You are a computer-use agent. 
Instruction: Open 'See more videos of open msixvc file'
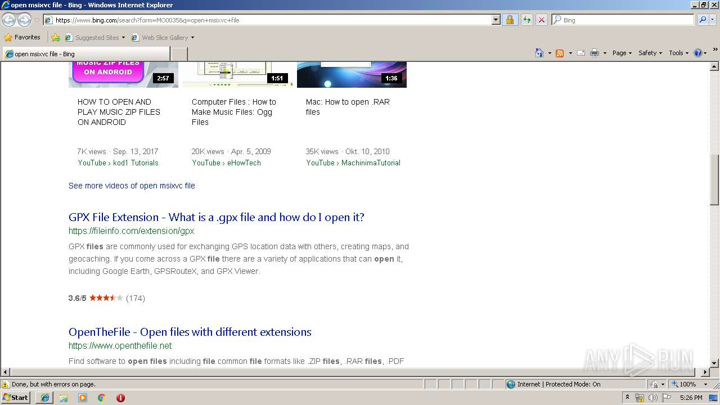point(132,186)
